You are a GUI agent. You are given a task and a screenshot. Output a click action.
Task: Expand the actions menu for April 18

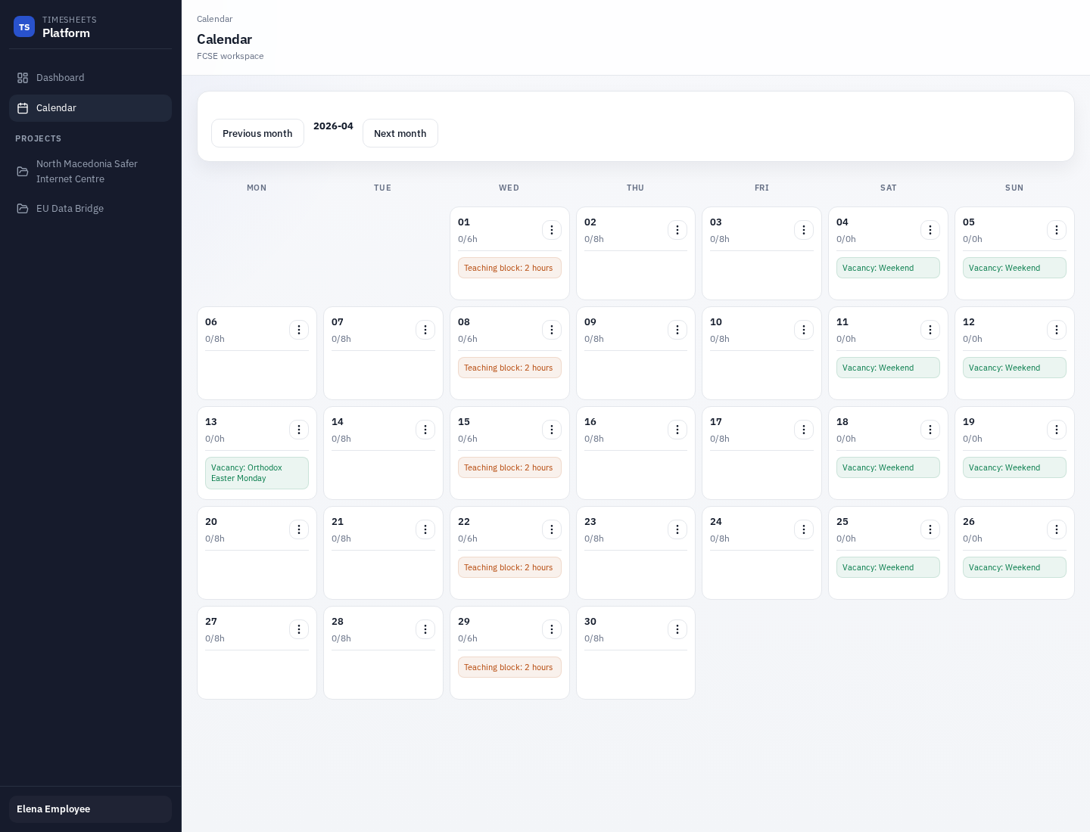[930, 430]
